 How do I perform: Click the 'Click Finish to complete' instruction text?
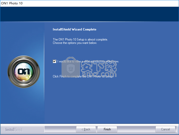(83, 76)
